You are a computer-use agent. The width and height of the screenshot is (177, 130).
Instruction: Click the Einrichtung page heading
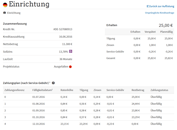coord(29,4)
